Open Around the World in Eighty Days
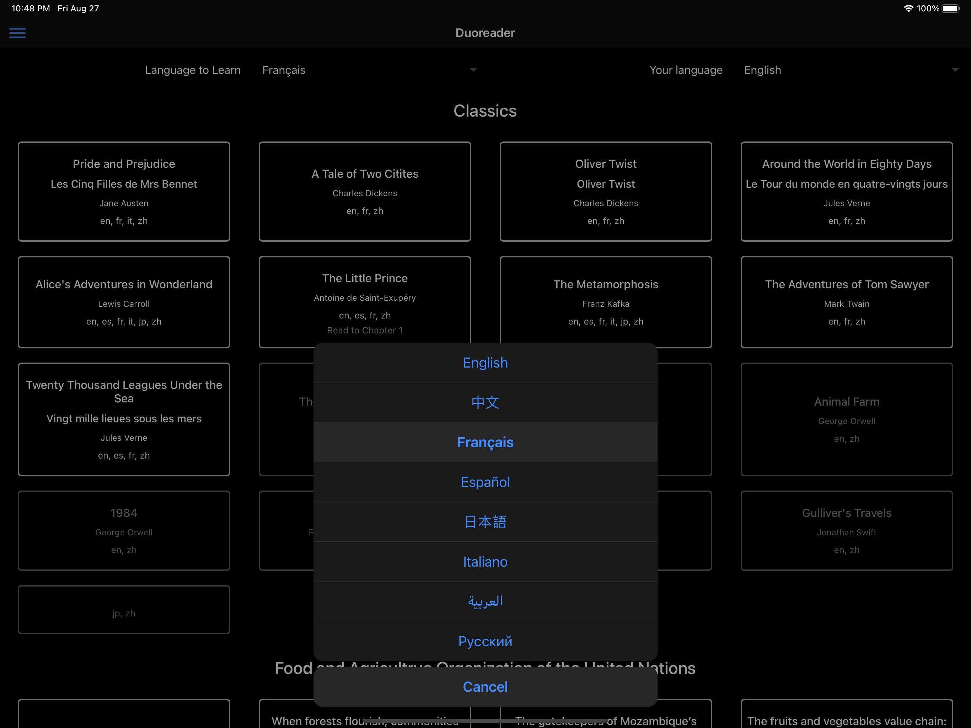The width and height of the screenshot is (971, 728). (x=846, y=192)
